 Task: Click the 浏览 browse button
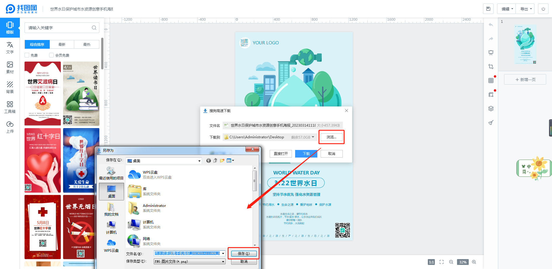click(331, 137)
